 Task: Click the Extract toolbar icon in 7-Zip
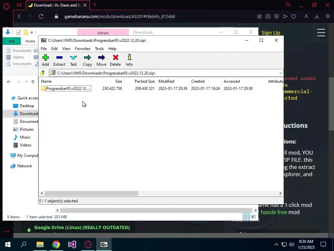point(59,60)
